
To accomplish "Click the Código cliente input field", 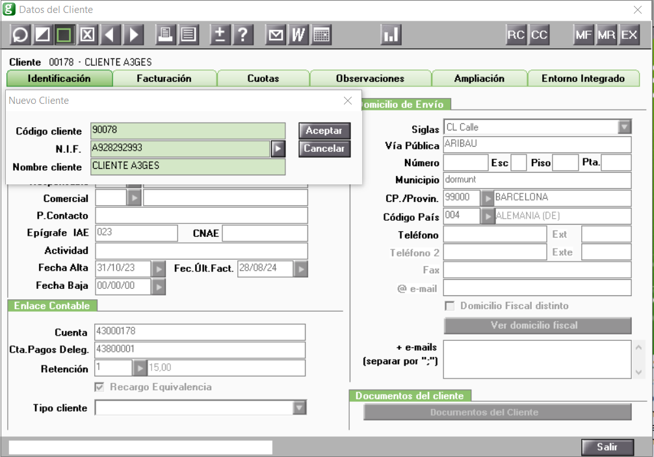I will point(187,130).
